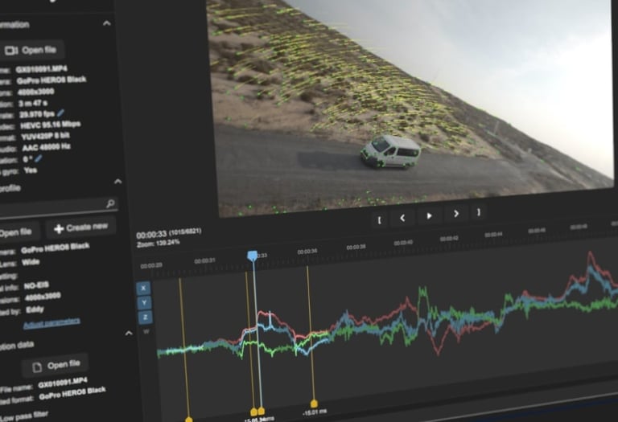
Task: Click the NO-EIS info value
Action: click(36, 285)
